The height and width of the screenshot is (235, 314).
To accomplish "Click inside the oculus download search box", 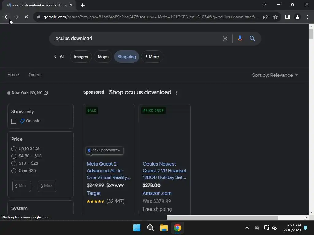I will [136, 39].
